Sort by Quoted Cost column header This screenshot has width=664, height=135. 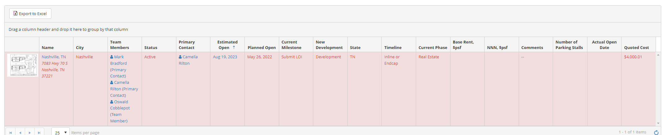(x=636, y=47)
